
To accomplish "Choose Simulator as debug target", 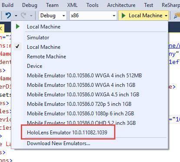I will click(x=38, y=38).
